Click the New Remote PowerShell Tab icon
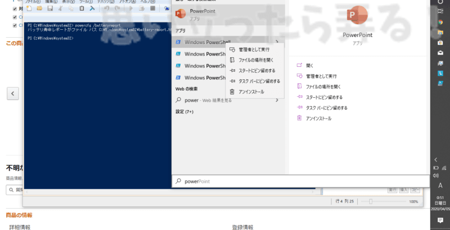The image size is (450, 230). (x=166, y=8)
